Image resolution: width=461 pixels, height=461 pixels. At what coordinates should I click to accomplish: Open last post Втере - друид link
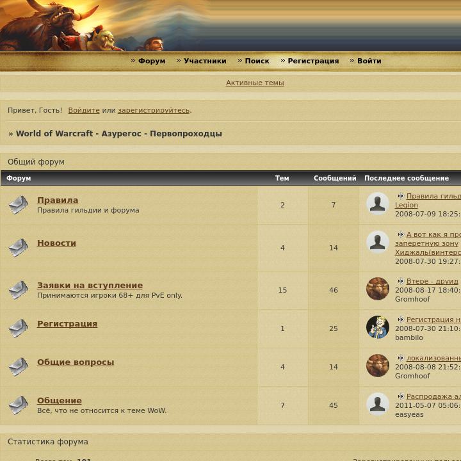432,281
